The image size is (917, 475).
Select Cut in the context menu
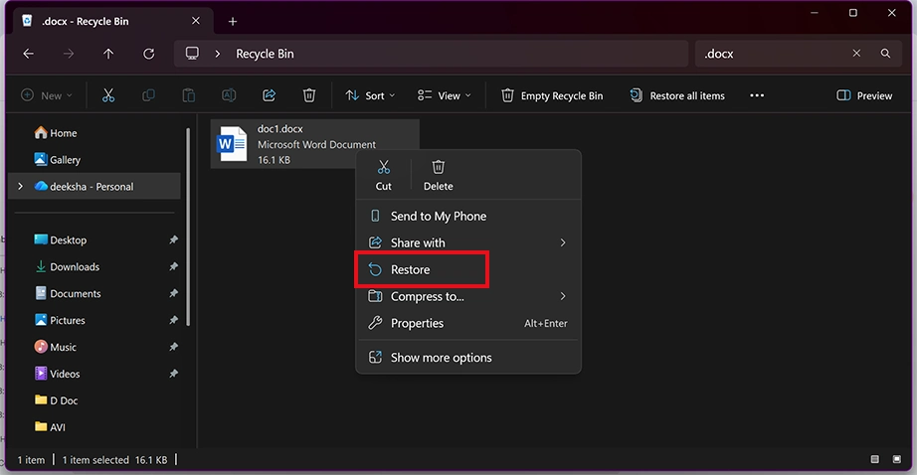point(384,175)
